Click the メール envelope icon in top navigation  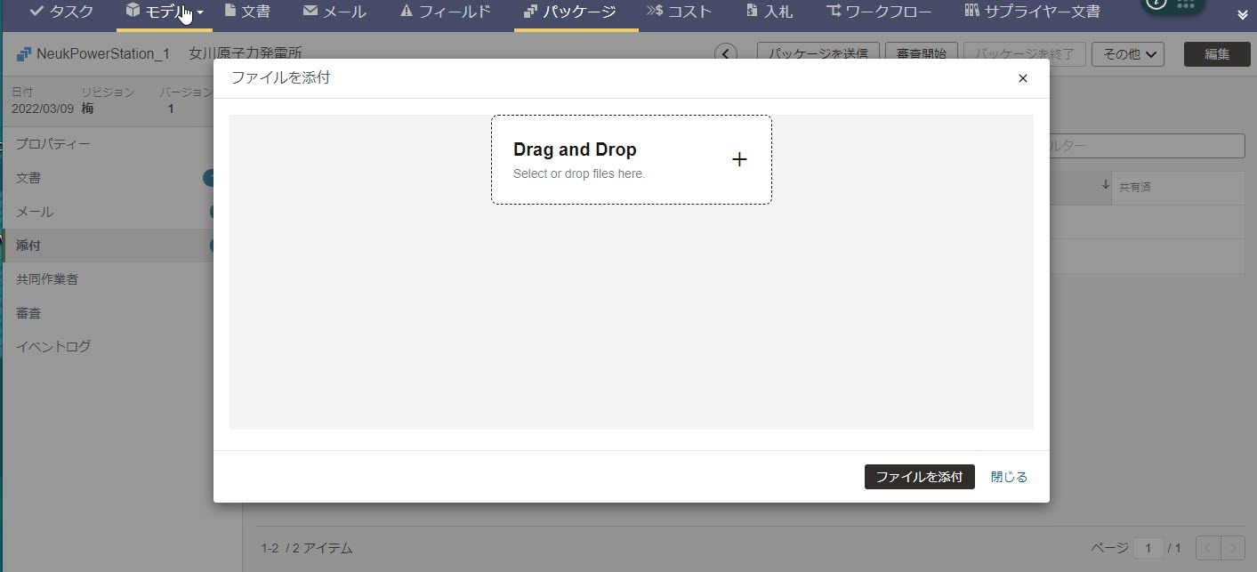[310, 12]
